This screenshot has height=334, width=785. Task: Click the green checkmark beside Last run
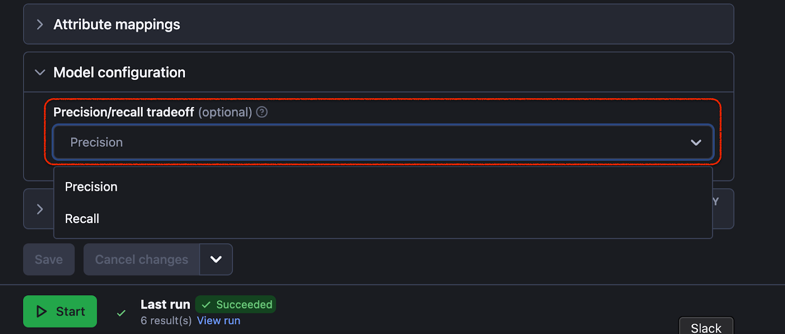(121, 312)
